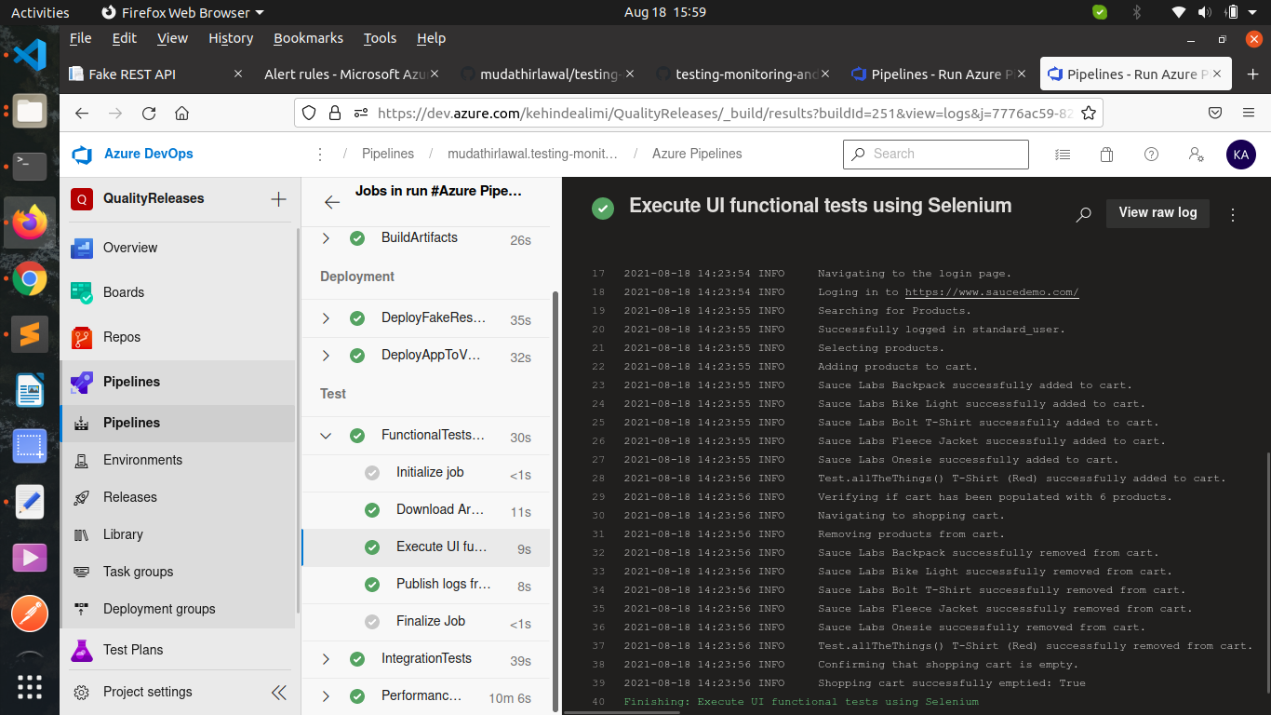Viewport: 1271px width, 715px height.
Task: Open user settings icon in header
Action: pos(1196,155)
